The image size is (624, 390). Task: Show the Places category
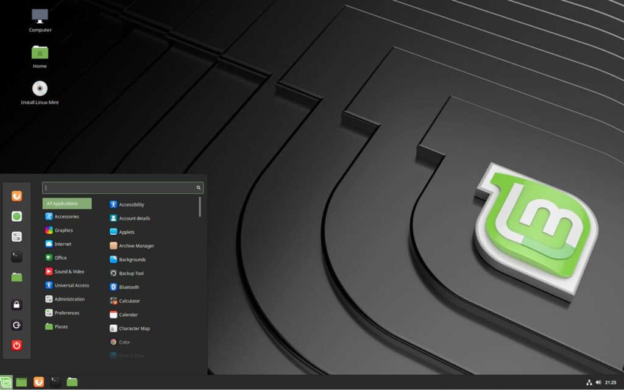click(x=56, y=327)
